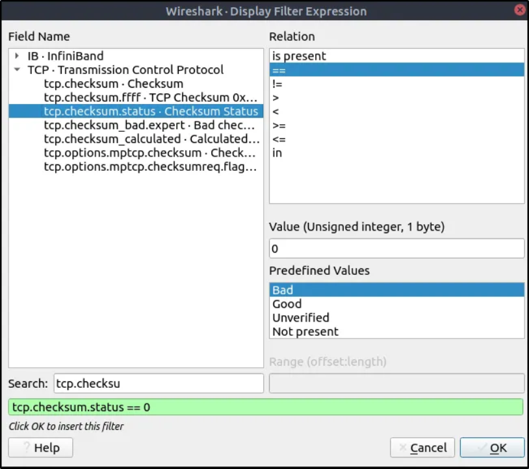Click the Value input field
The image size is (529, 469).
396,249
